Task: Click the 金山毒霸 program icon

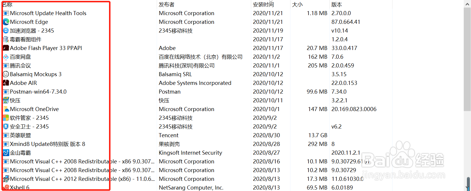Action: (6, 153)
